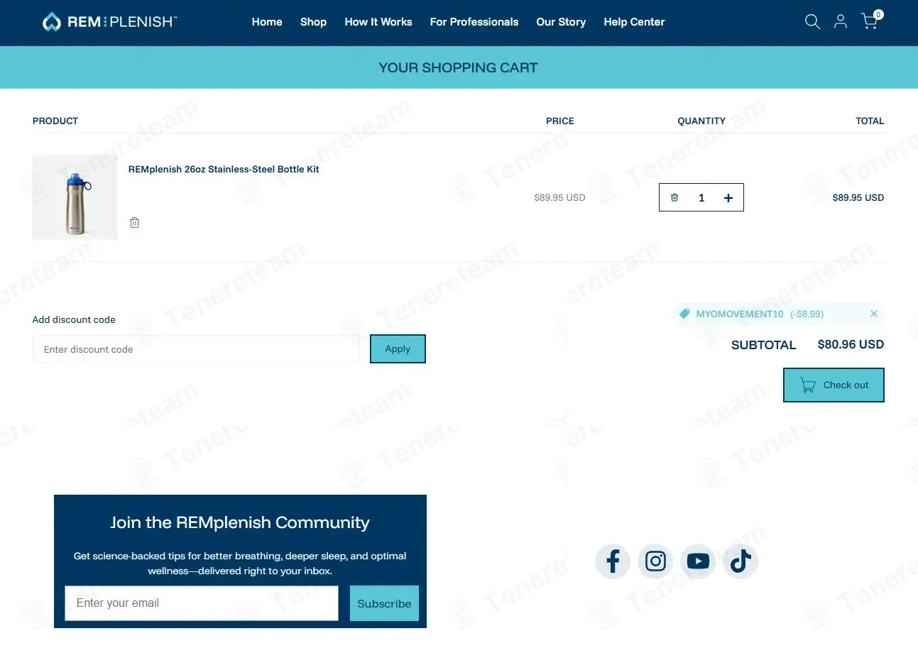Click the Apply discount button

[398, 348]
